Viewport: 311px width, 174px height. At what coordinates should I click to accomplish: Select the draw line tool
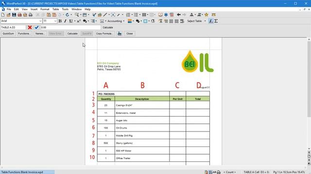tap(105, 15)
